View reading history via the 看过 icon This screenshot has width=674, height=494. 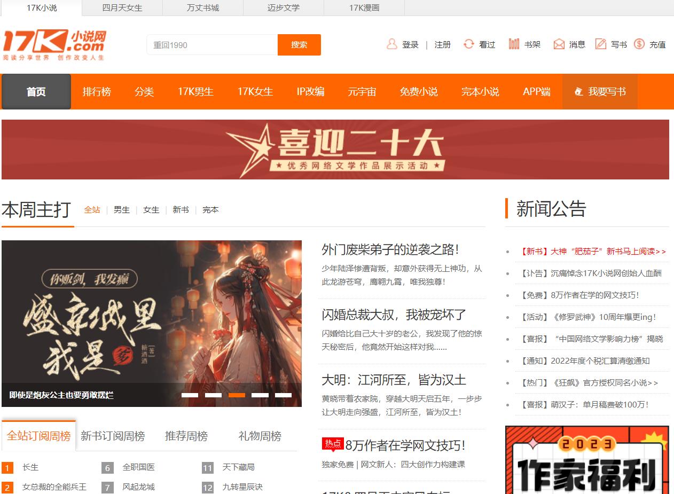click(x=469, y=45)
